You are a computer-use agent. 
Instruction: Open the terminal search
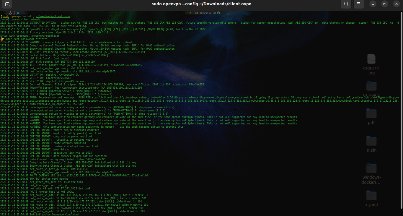coord(346,4)
